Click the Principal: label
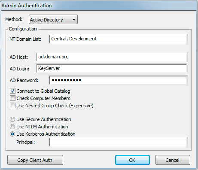 click(26, 142)
